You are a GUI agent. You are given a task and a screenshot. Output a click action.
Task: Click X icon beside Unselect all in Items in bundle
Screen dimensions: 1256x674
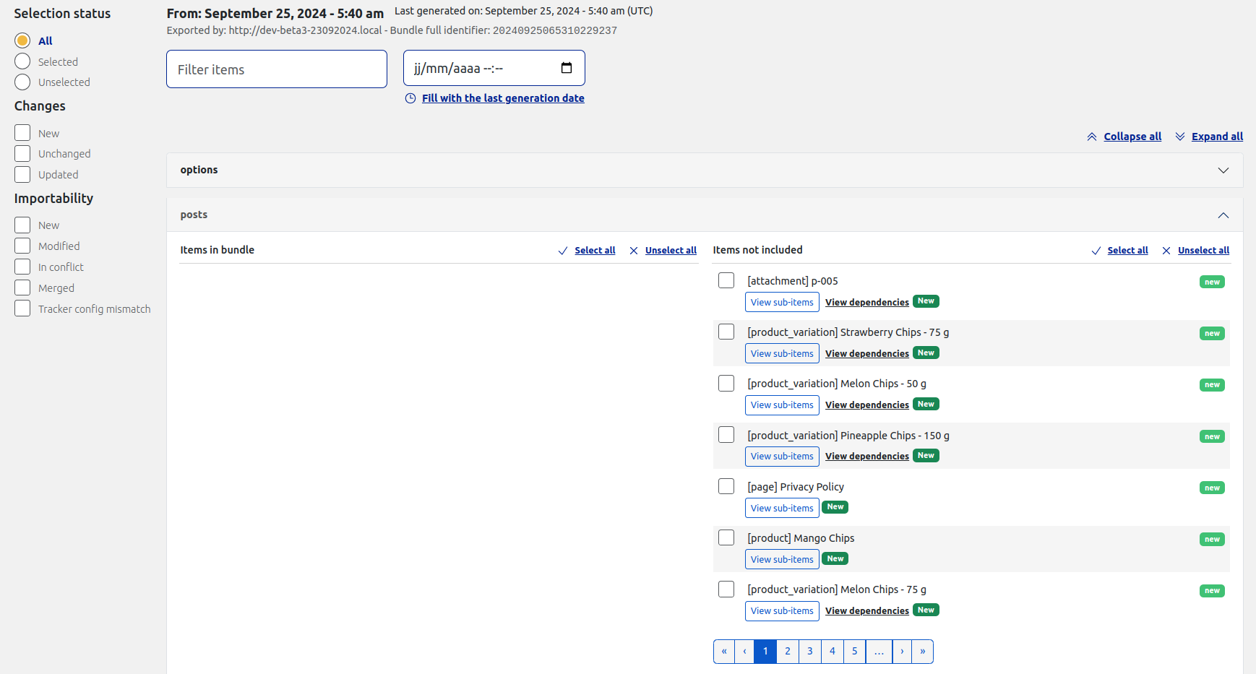[634, 251]
